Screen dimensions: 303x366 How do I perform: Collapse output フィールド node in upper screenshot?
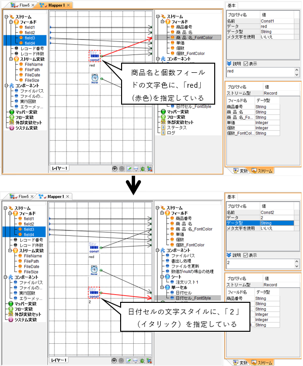[163, 22]
